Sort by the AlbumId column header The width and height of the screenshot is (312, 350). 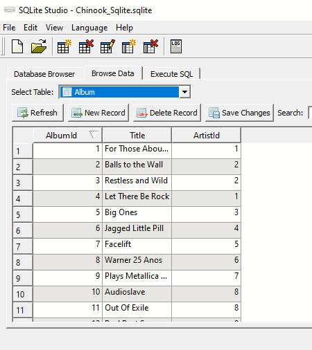(x=68, y=136)
